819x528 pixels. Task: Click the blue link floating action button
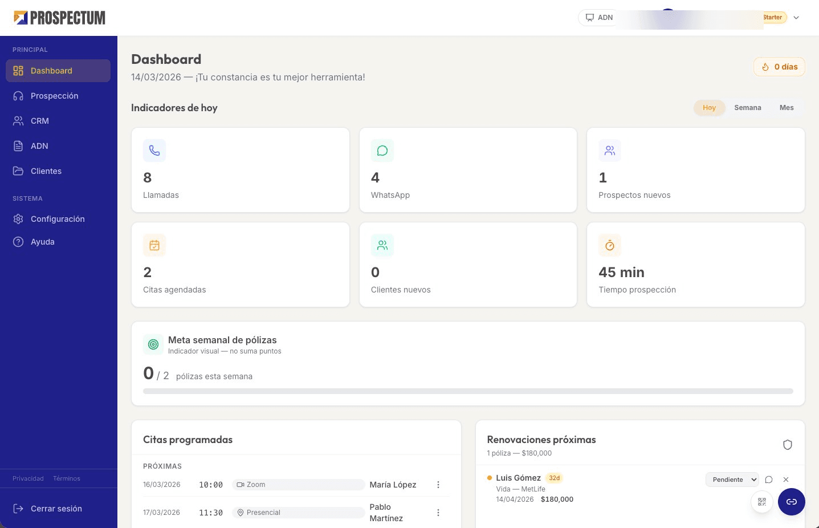pyautogui.click(x=792, y=502)
